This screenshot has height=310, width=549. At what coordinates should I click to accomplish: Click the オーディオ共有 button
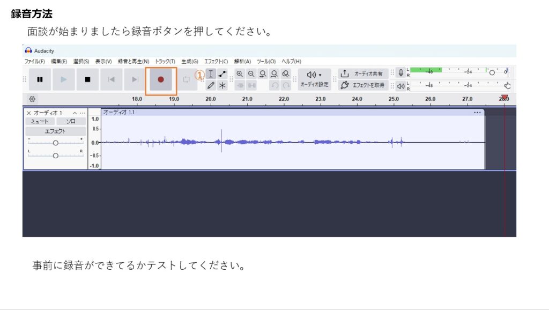click(363, 73)
